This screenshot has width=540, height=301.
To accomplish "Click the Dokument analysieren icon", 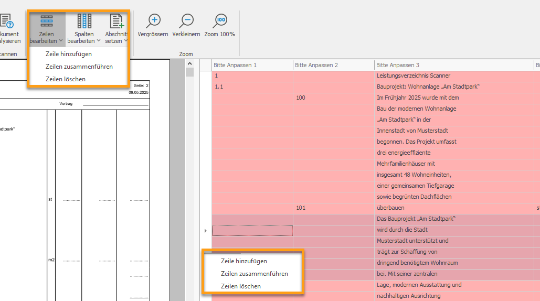I will (7, 21).
